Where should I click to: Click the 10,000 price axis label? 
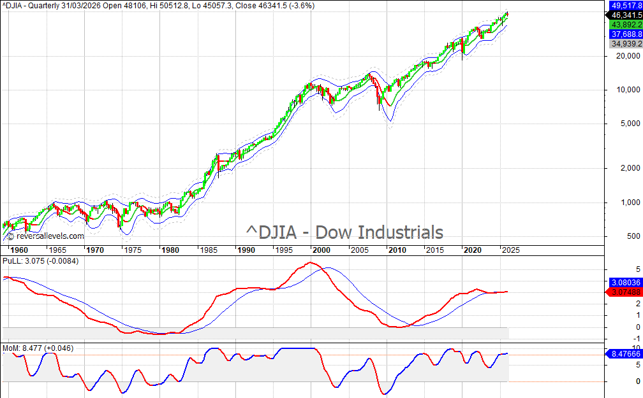(622, 90)
